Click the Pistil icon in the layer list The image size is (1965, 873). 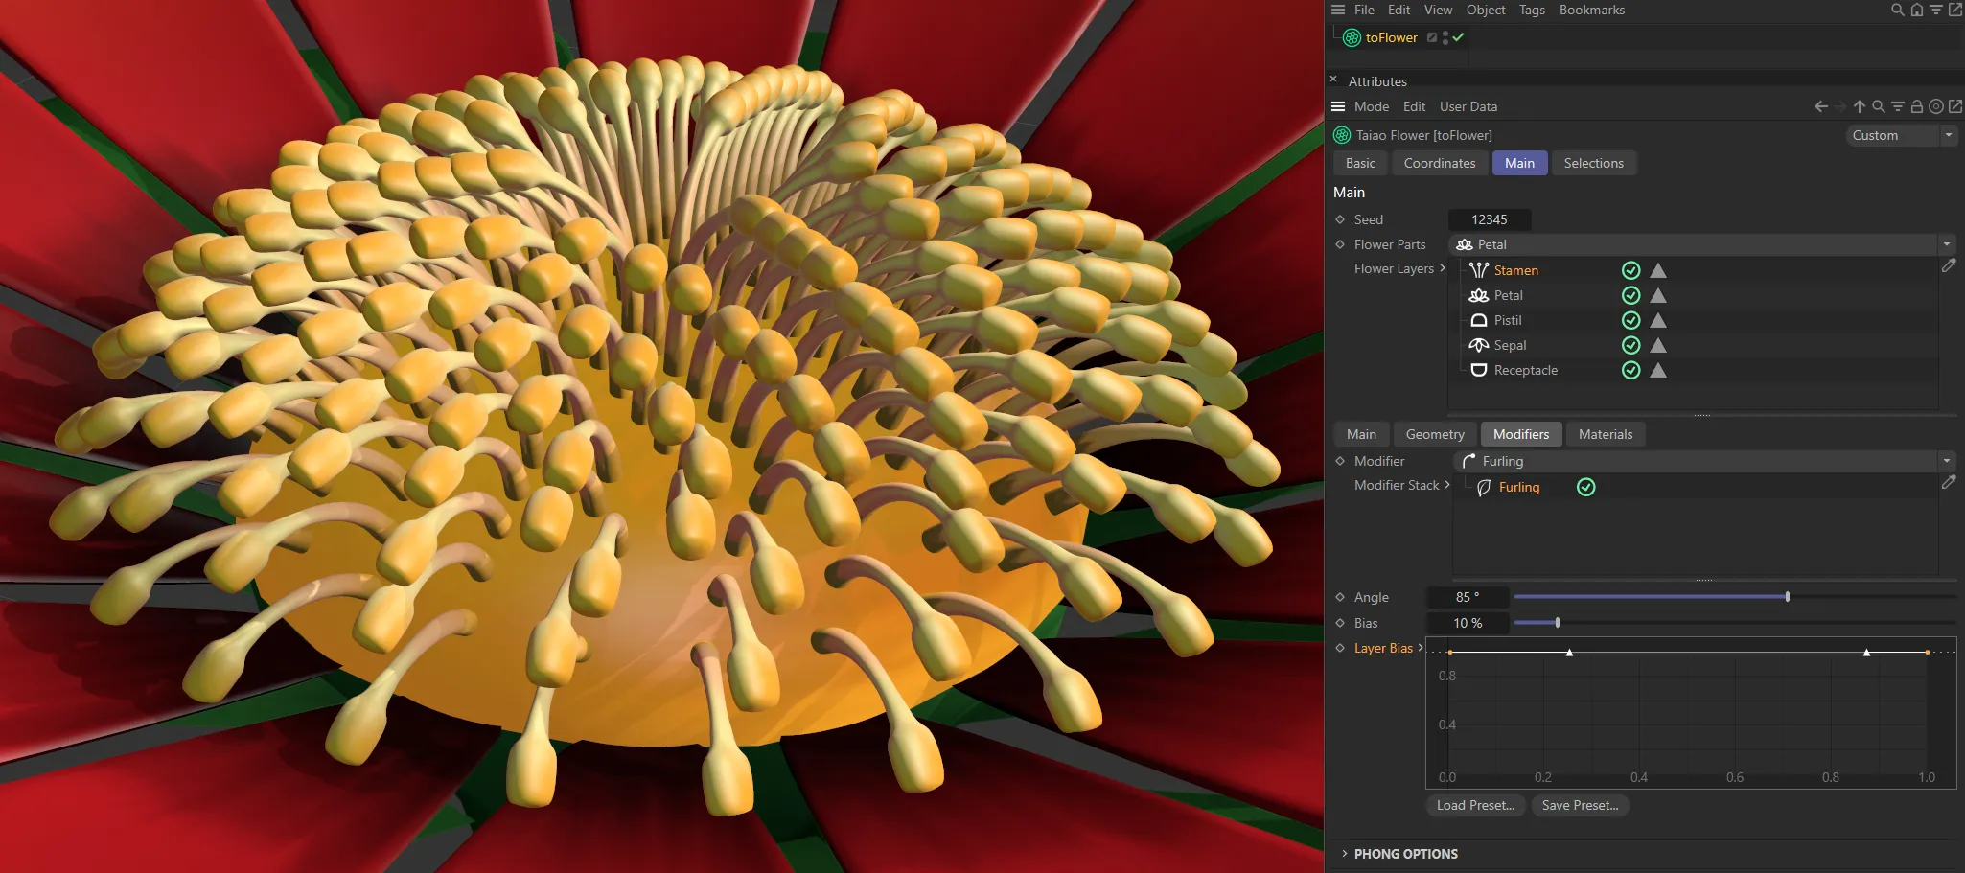click(1477, 320)
